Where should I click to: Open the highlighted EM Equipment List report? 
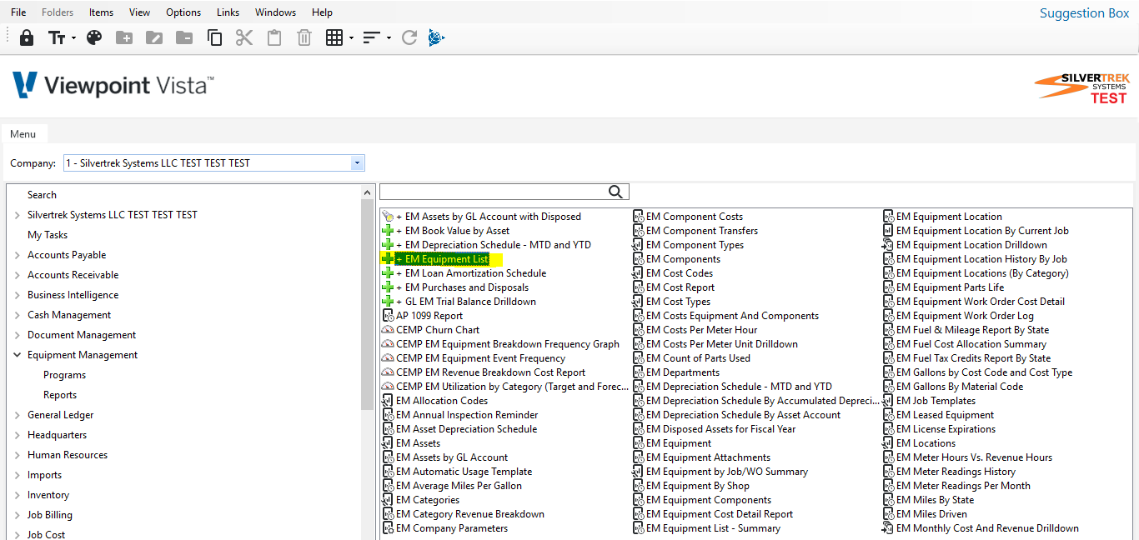[x=442, y=259]
